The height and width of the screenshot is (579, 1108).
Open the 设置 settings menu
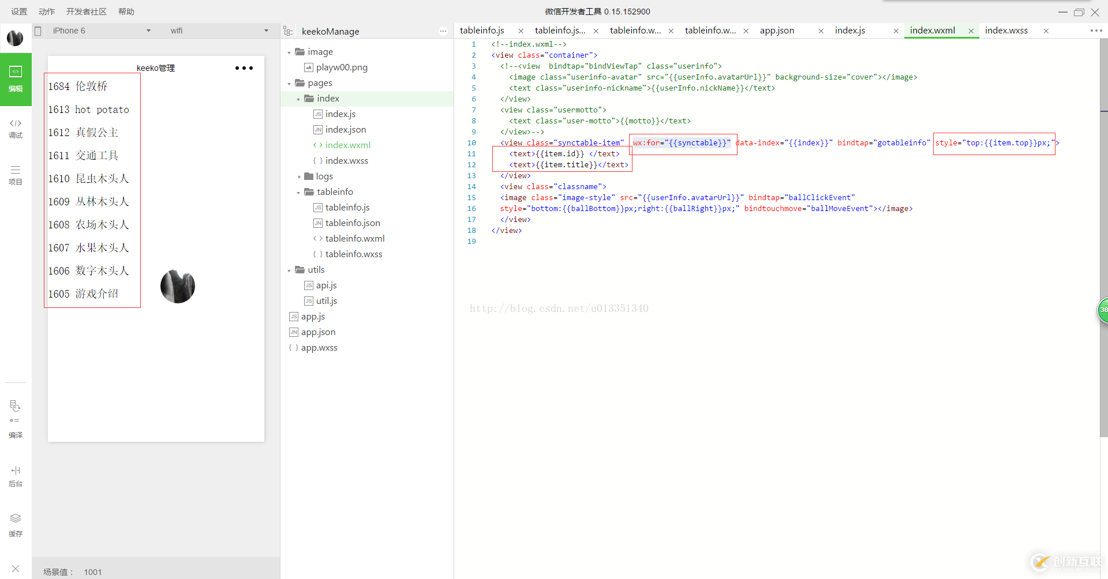click(19, 12)
